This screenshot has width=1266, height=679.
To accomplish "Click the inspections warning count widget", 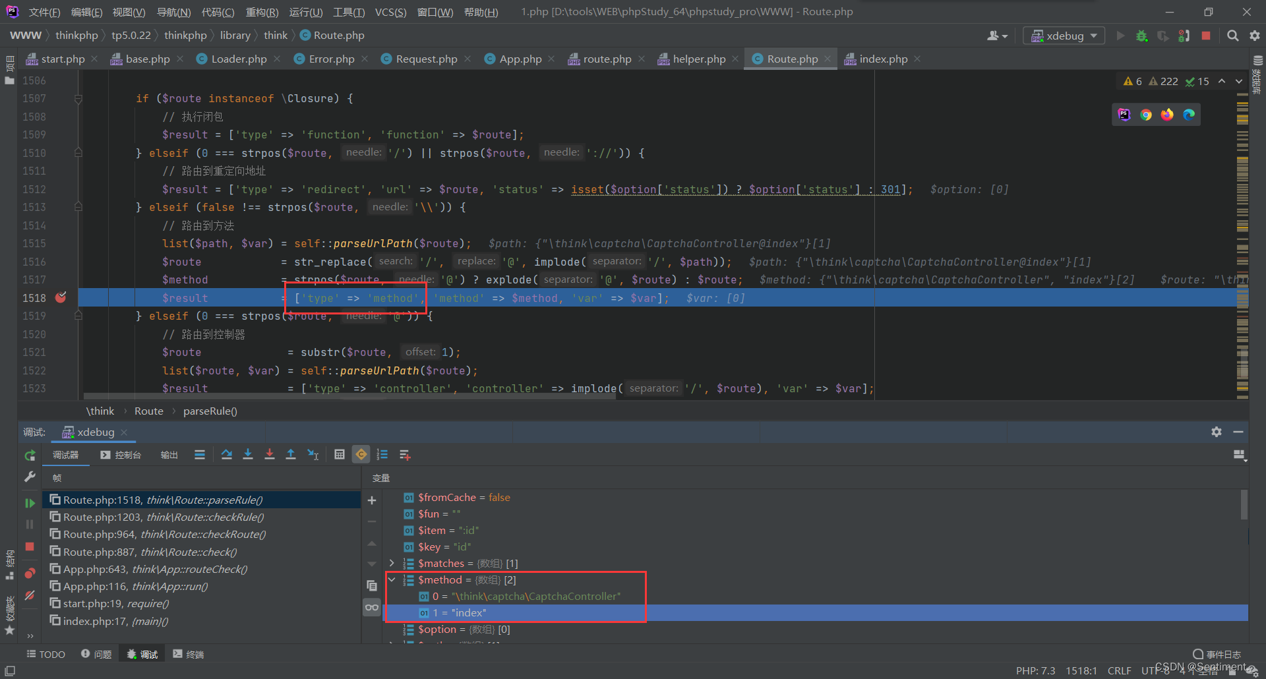I will coord(1166,81).
